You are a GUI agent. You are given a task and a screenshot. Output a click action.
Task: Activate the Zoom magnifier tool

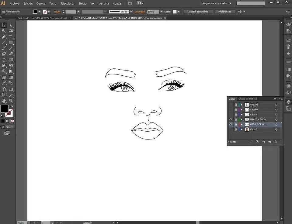[11, 101]
